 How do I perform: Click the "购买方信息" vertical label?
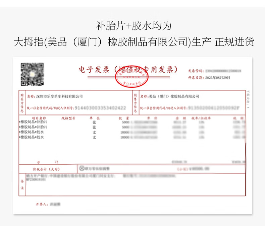(22, 103)
